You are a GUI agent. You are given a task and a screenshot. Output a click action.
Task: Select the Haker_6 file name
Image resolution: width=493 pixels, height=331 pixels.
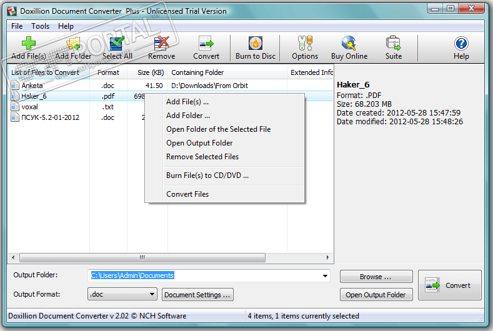(x=34, y=96)
